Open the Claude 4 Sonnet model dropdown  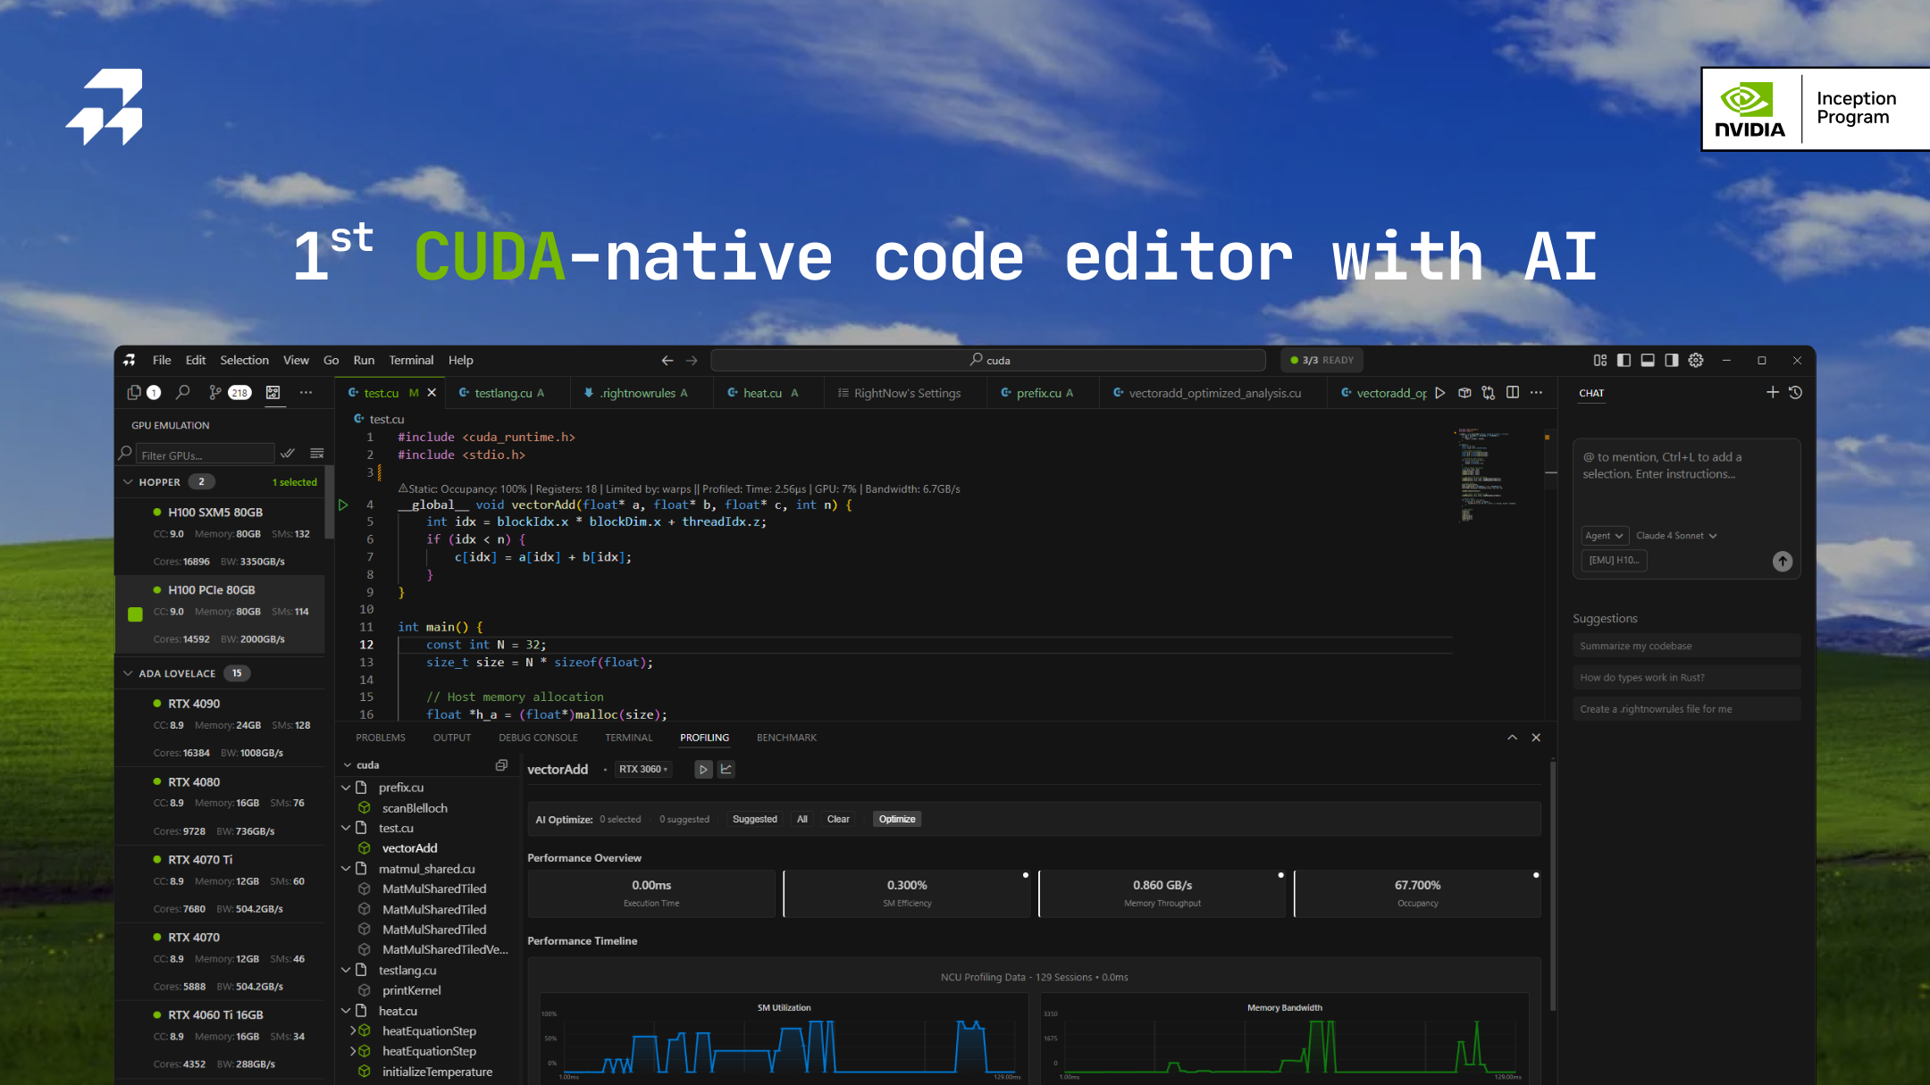(x=1676, y=536)
